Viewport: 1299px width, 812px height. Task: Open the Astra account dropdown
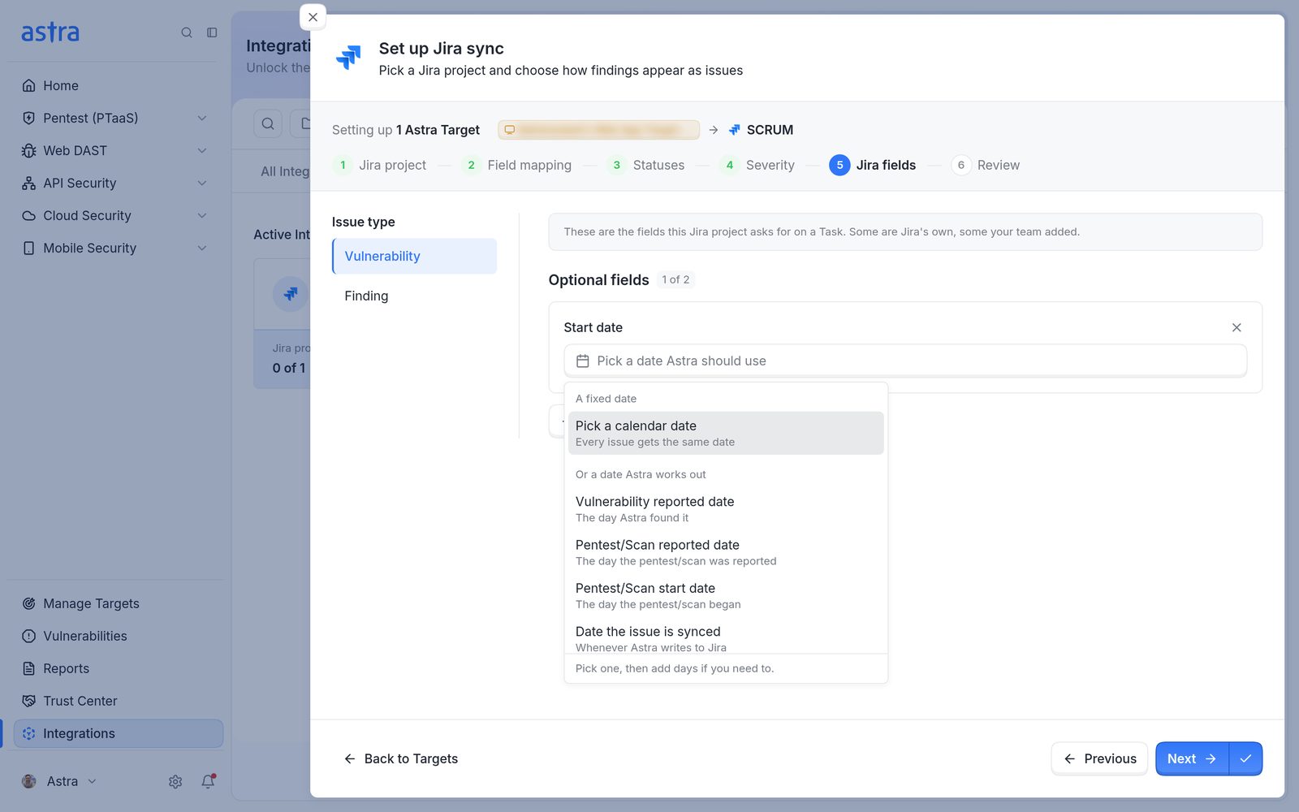[59, 781]
